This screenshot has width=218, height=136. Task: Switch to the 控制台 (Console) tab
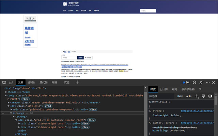(x=31, y=82)
